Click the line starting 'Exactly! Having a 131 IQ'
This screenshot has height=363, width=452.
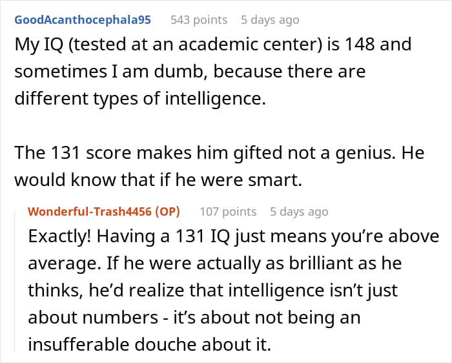click(233, 236)
